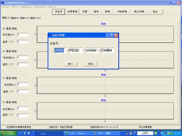Click the 退出 exit button in toolbar
182x136 pixels.
(x=155, y=12)
